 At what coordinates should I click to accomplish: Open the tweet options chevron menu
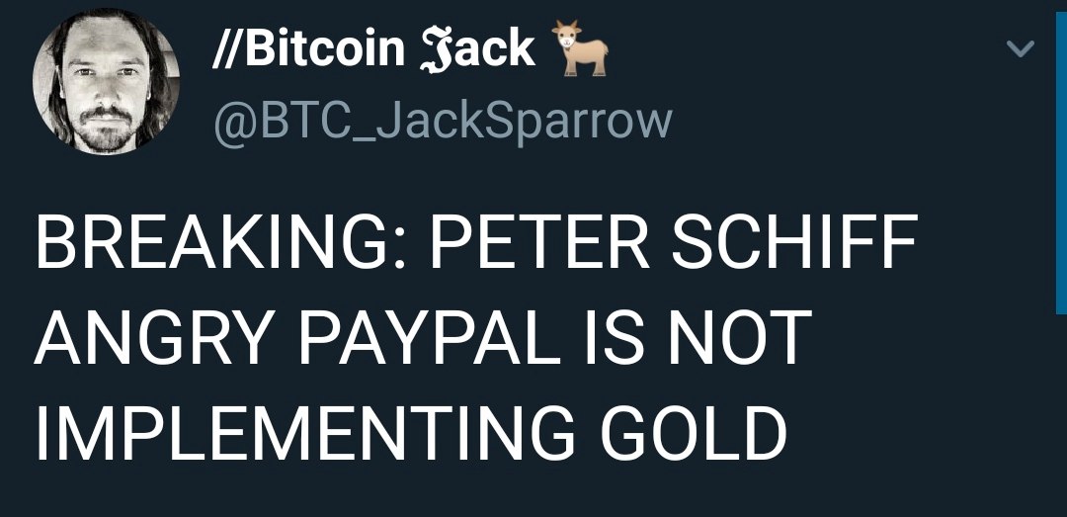click(x=1020, y=48)
